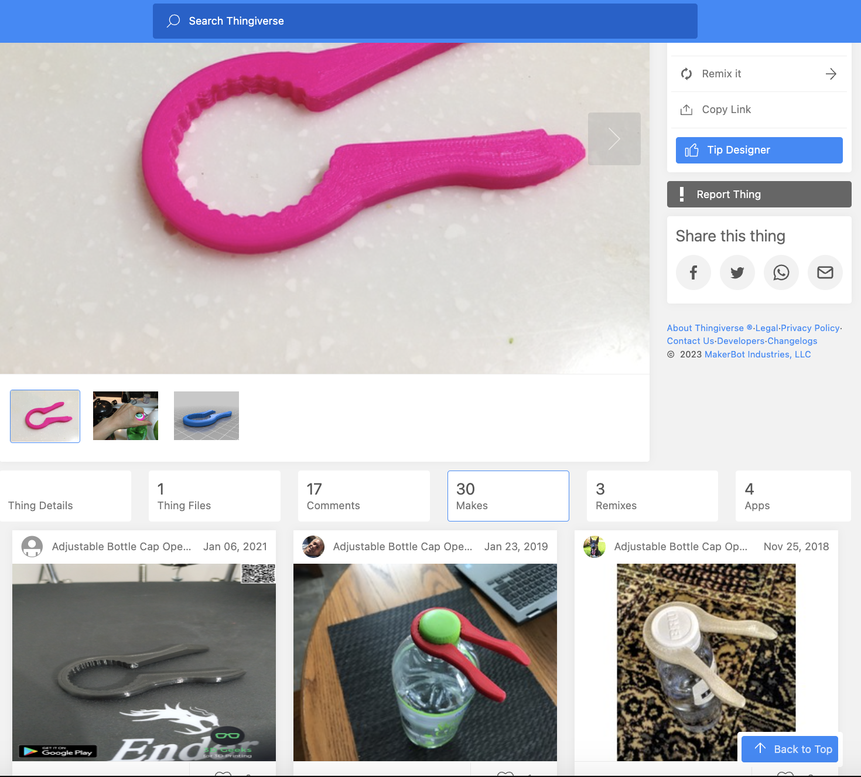This screenshot has width=861, height=777.
Task: Jump up with Back to Top
Action: 790,749
